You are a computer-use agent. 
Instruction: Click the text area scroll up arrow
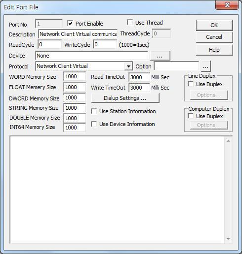pos(228,141)
